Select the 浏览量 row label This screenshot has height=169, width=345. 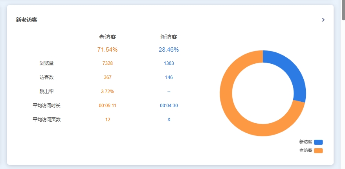click(46, 63)
